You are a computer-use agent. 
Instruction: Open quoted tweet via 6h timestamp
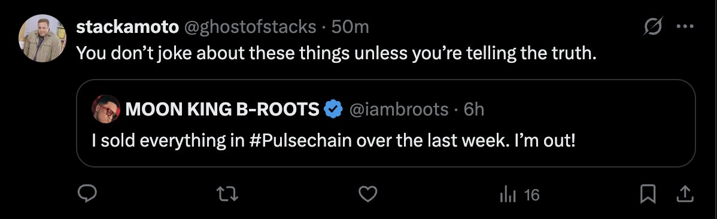pyautogui.click(x=473, y=109)
